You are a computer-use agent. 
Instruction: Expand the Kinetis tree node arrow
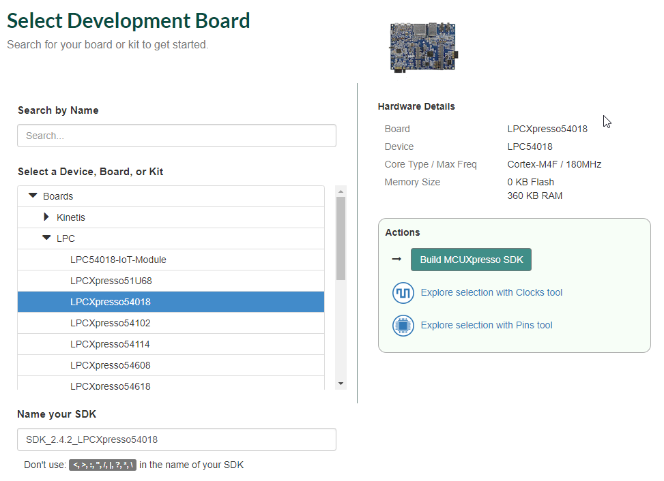coord(46,217)
